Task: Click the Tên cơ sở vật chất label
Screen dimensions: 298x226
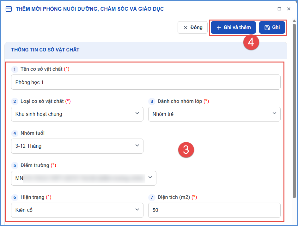Action: [x=41, y=69]
